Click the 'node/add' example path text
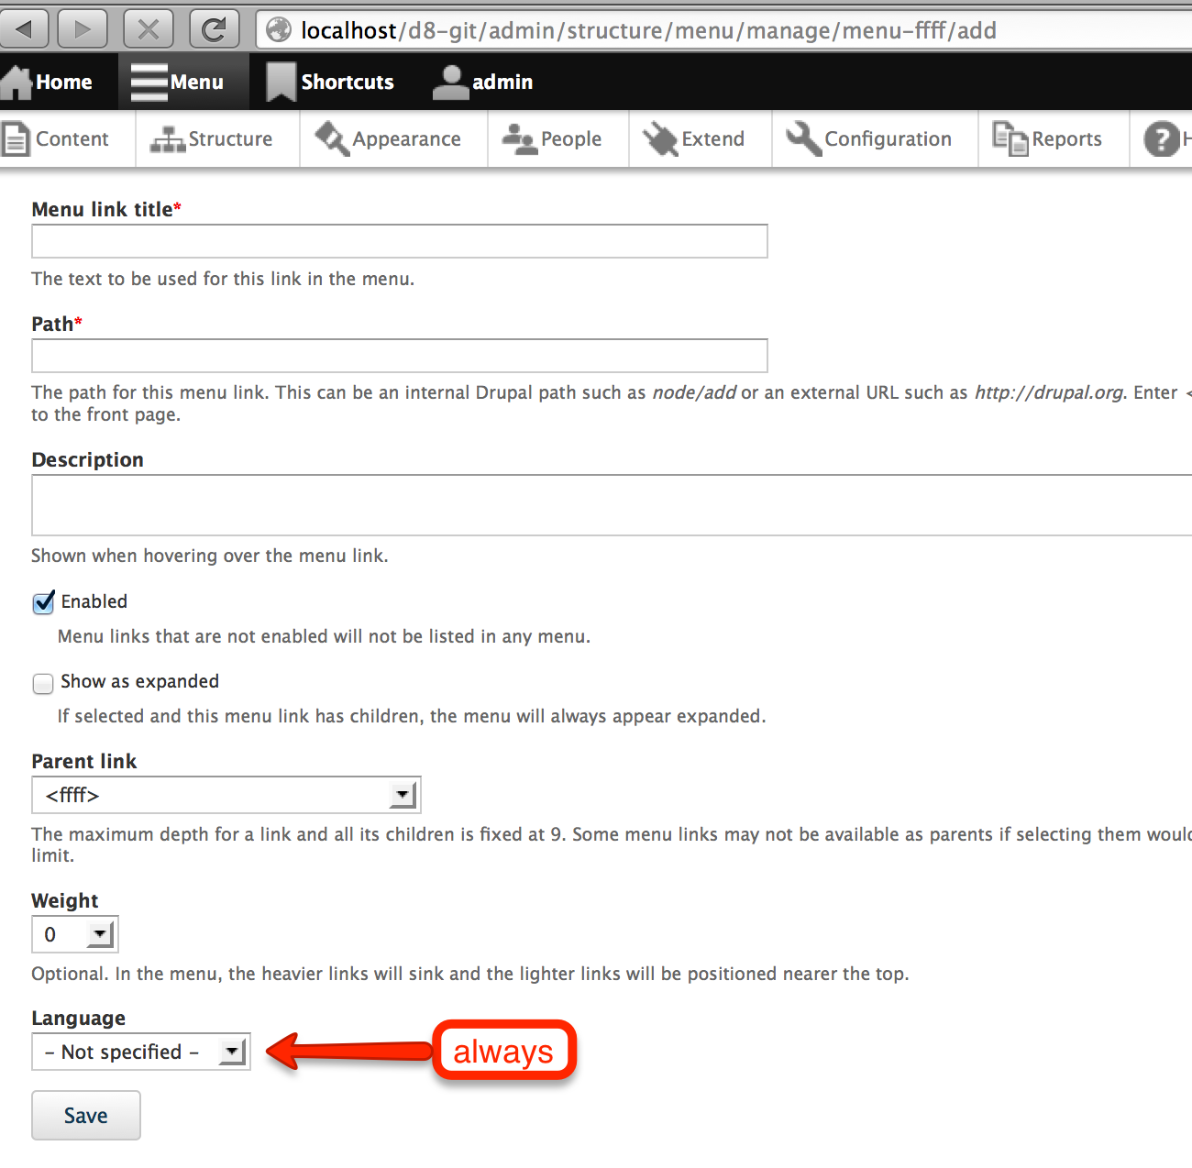The image size is (1192, 1168). coord(694,392)
